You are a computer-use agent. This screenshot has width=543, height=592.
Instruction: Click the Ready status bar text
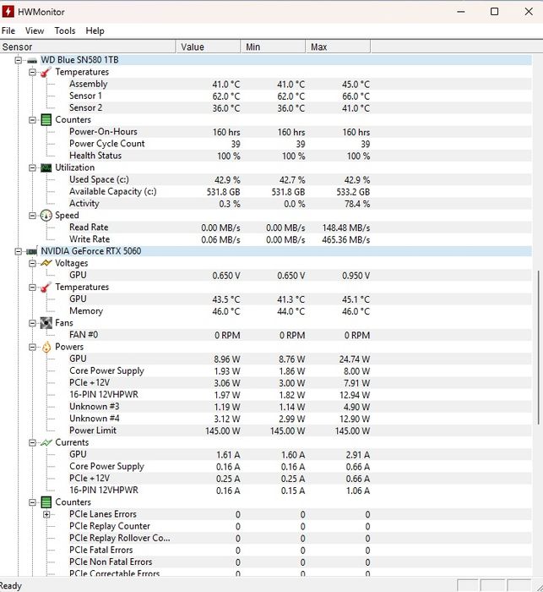(11, 585)
